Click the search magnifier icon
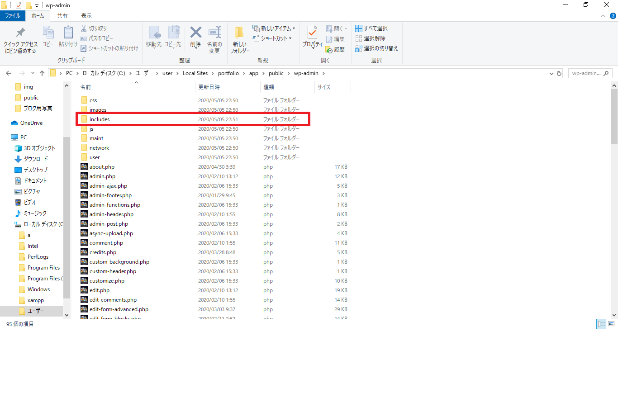The image size is (618, 407). coord(606,73)
